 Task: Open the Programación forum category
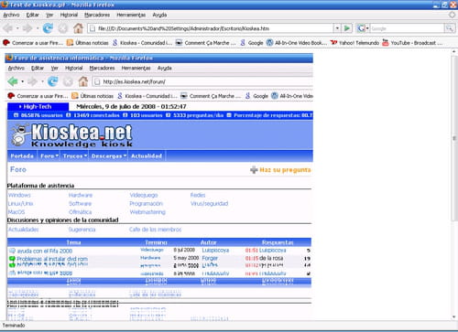(x=146, y=203)
